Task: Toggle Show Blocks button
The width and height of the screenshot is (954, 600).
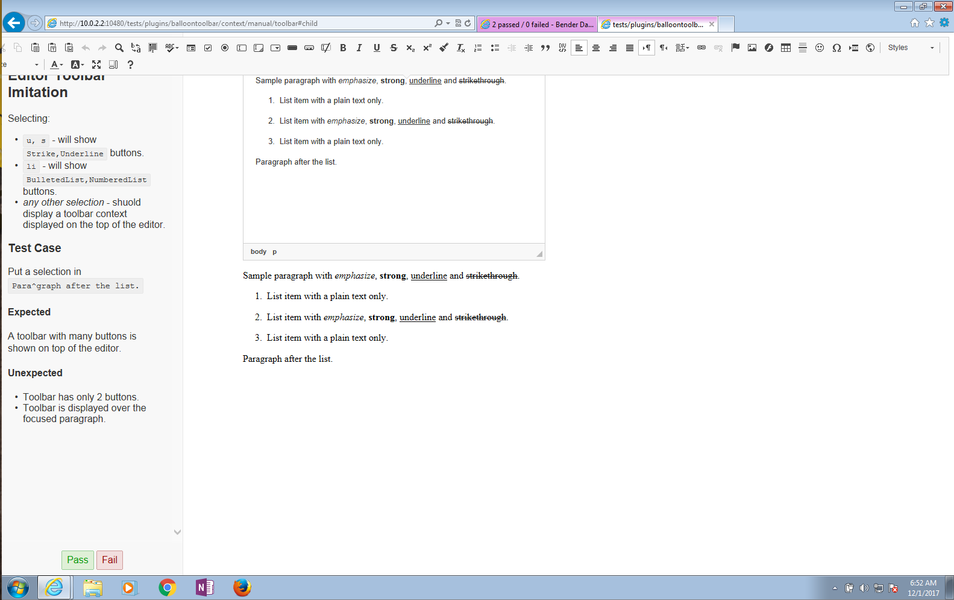Action: 113,65
